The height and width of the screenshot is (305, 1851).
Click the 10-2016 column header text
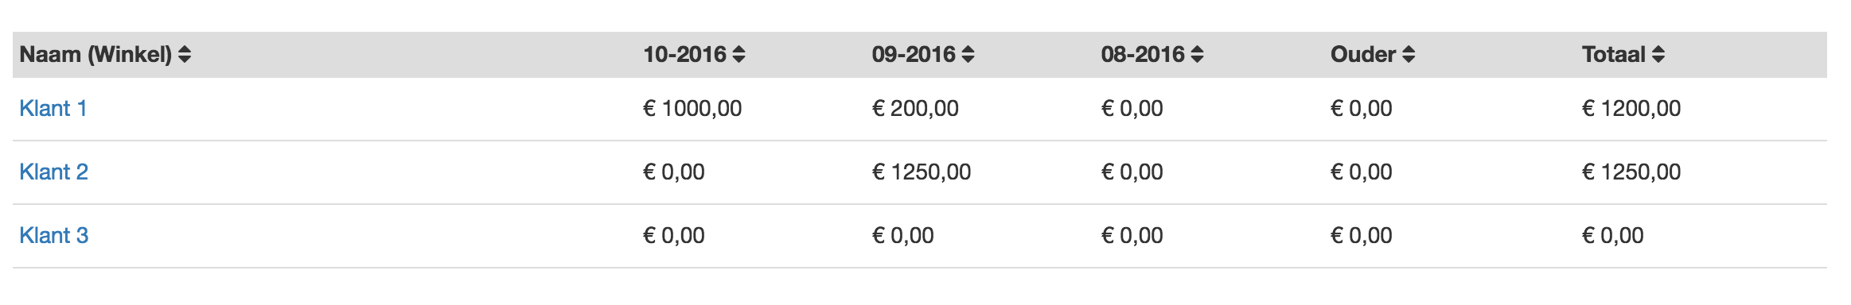click(x=684, y=55)
